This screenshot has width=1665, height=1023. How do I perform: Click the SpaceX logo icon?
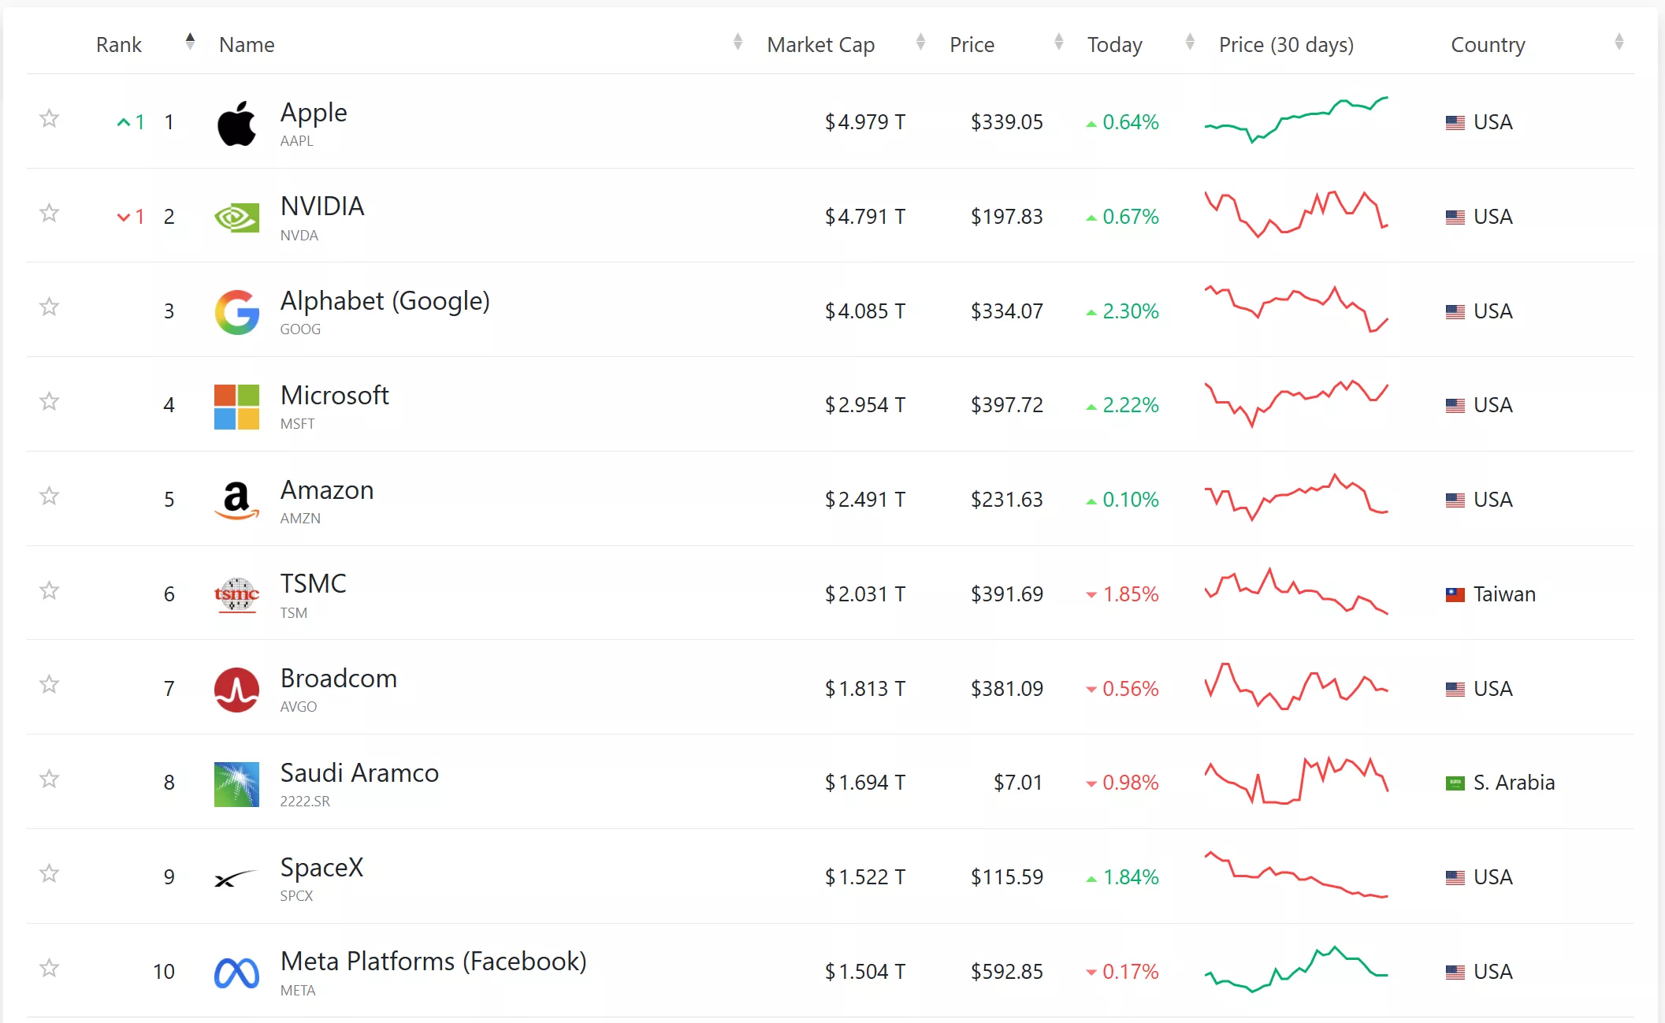[236, 878]
